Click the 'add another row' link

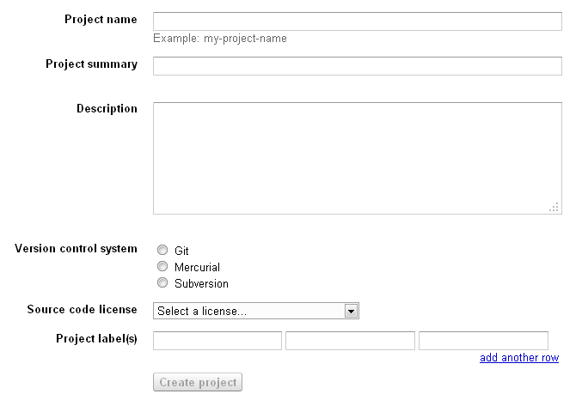pyautogui.click(x=518, y=358)
